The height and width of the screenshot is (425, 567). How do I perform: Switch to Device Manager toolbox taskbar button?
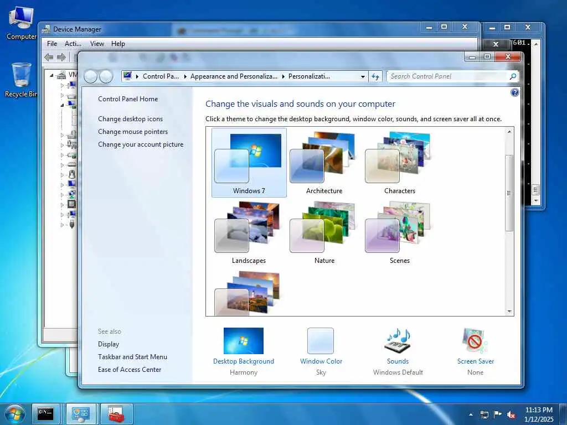click(x=116, y=414)
